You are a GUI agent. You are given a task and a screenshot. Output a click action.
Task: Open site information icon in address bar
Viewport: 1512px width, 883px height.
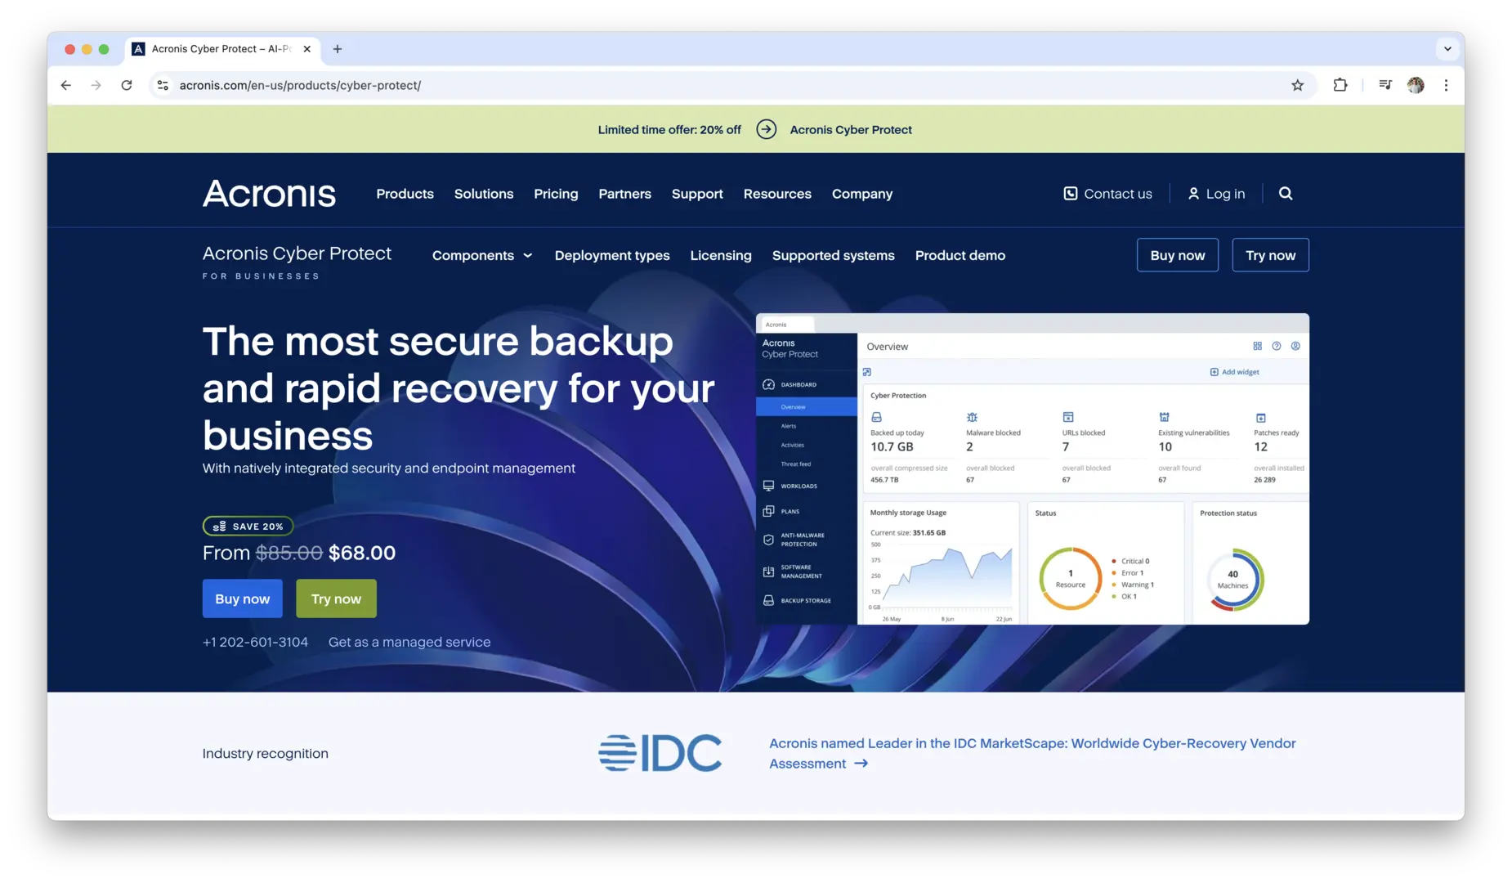click(163, 85)
